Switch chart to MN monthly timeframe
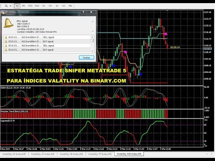Viewport: 215px width, 161px height. click(x=70, y=6)
